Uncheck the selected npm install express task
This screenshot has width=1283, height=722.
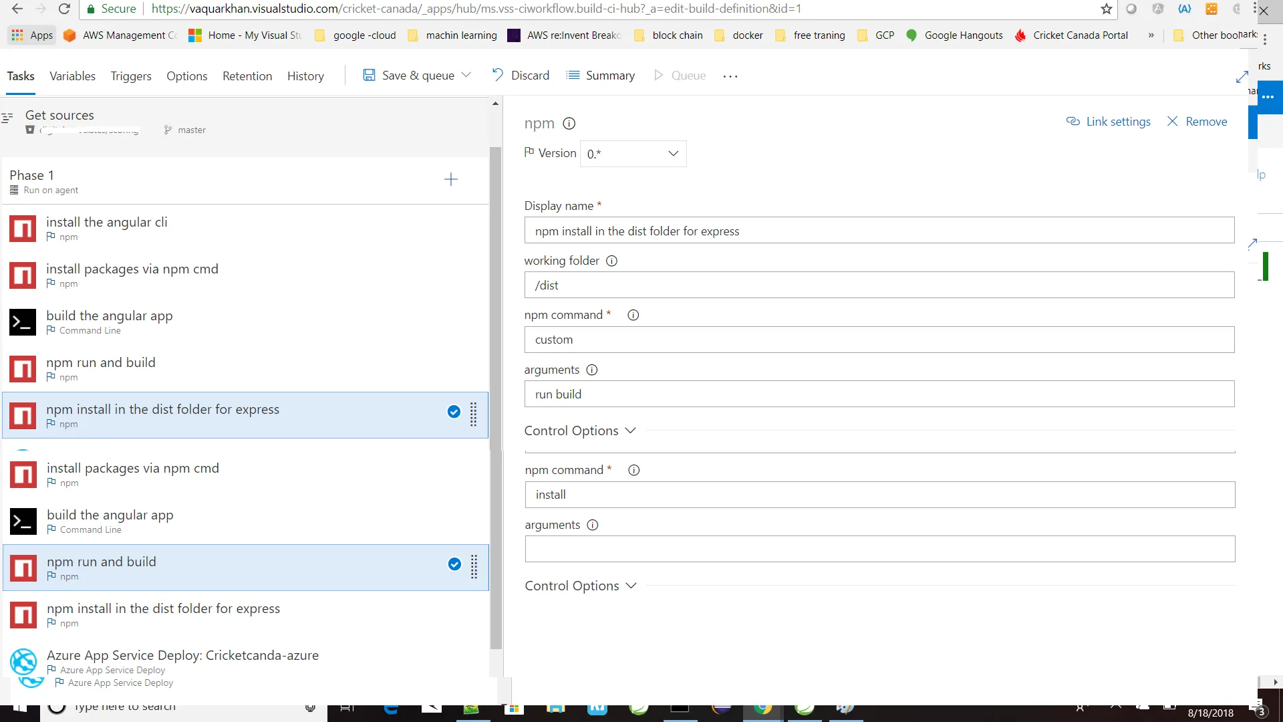[454, 412]
